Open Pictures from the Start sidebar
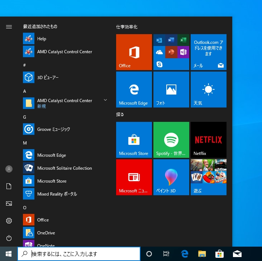This screenshot has width=262, height=261. point(9,203)
